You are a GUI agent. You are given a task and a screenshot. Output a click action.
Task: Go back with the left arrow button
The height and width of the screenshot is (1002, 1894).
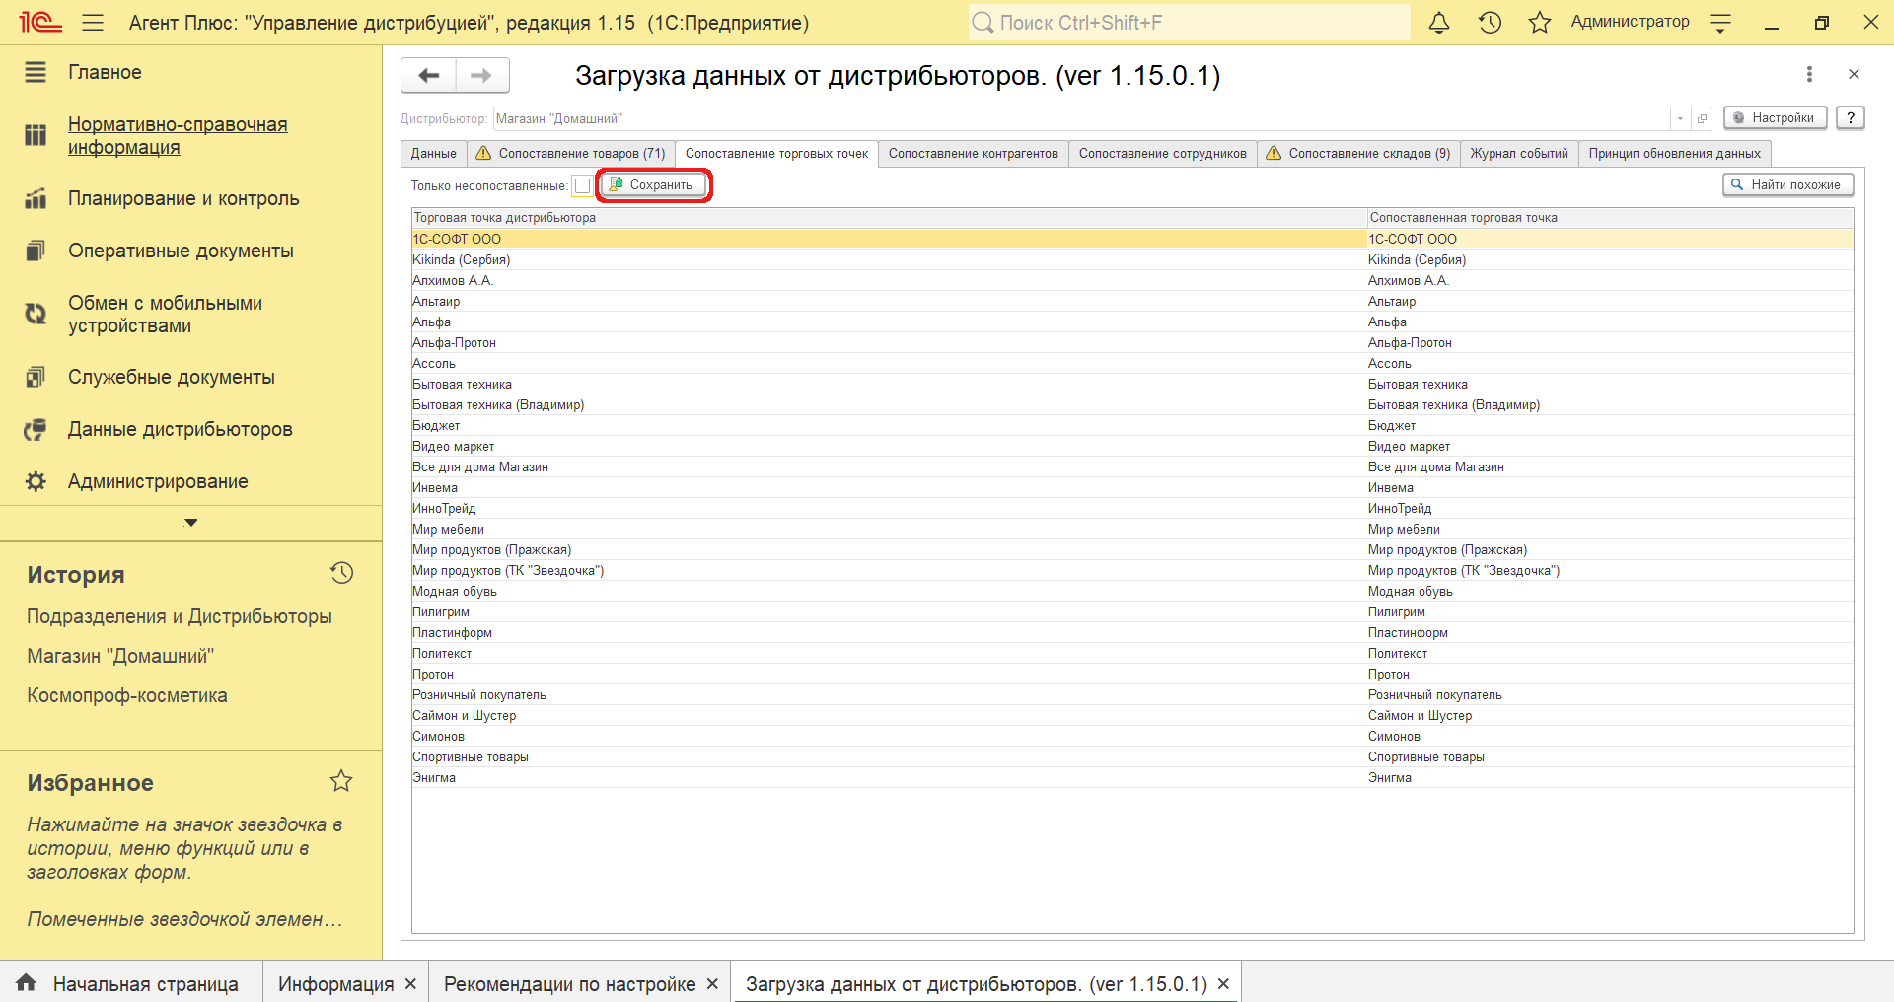[x=429, y=75]
